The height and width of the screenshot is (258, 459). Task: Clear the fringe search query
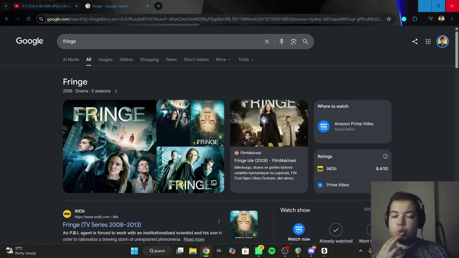coord(267,42)
